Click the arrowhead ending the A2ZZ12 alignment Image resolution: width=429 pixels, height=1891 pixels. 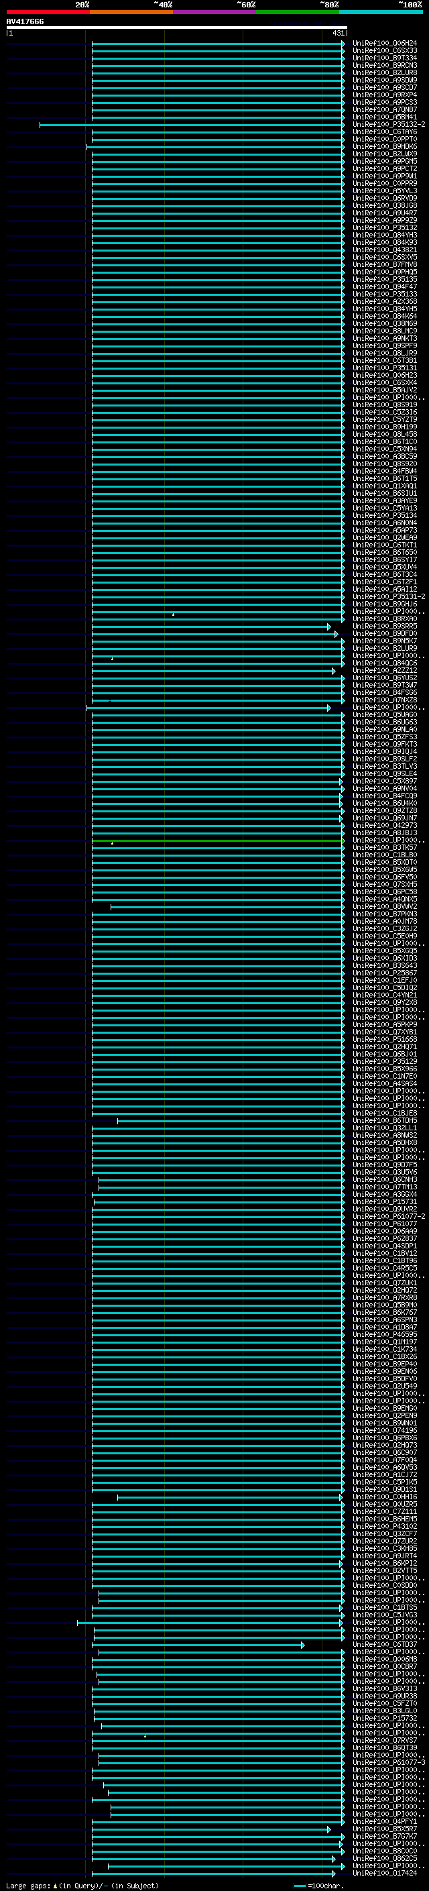click(x=334, y=671)
